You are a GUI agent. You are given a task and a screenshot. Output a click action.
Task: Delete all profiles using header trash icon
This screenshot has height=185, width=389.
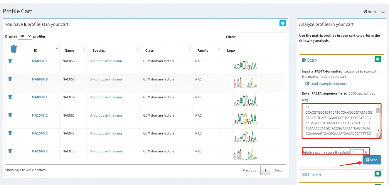[x=14, y=49]
